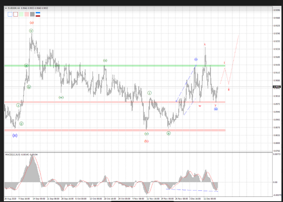
Task: Click the red x label at the peak
Action: coord(205,44)
